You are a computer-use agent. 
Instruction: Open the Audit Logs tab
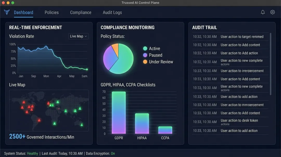[x=112, y=12]
